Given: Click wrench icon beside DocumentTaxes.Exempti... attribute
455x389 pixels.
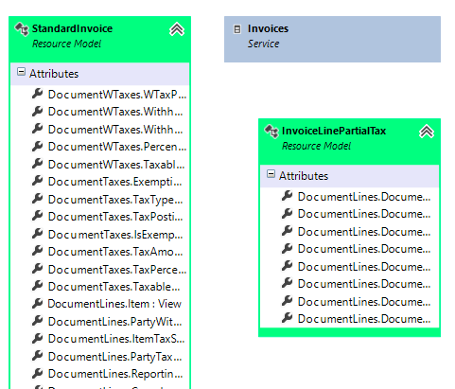Looking at the screenshot, I should pos(37,181).
